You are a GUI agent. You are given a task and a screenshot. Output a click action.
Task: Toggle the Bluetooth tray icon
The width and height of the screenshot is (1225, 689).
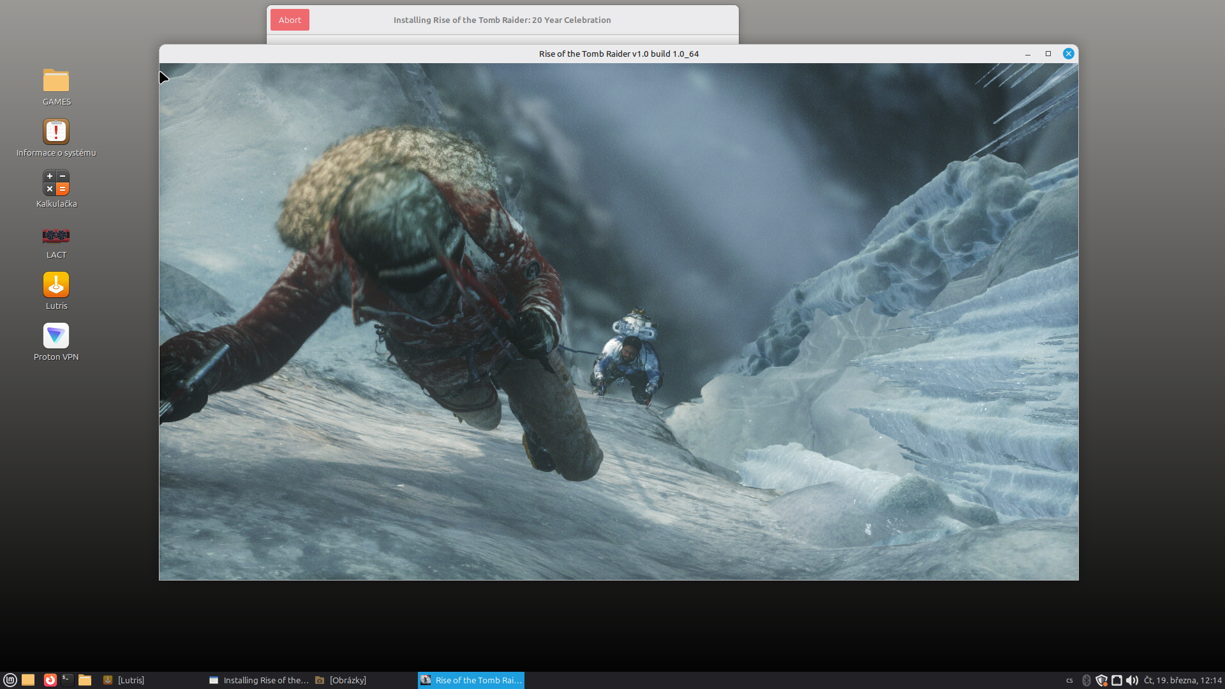click(1087, 680)
